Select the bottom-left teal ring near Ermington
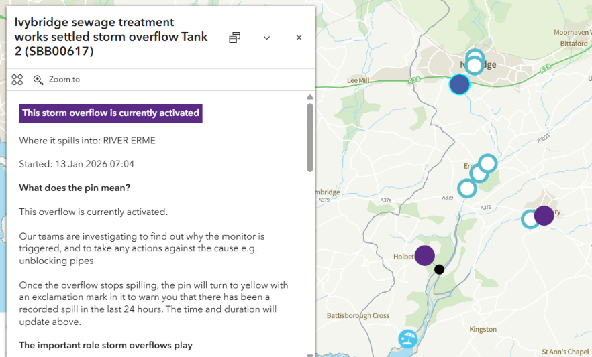 point(467,188)
